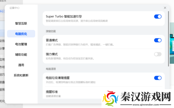Click the 提醒标准 row
The height and width of the screenshot is (108, 174).
pos(104,93)
